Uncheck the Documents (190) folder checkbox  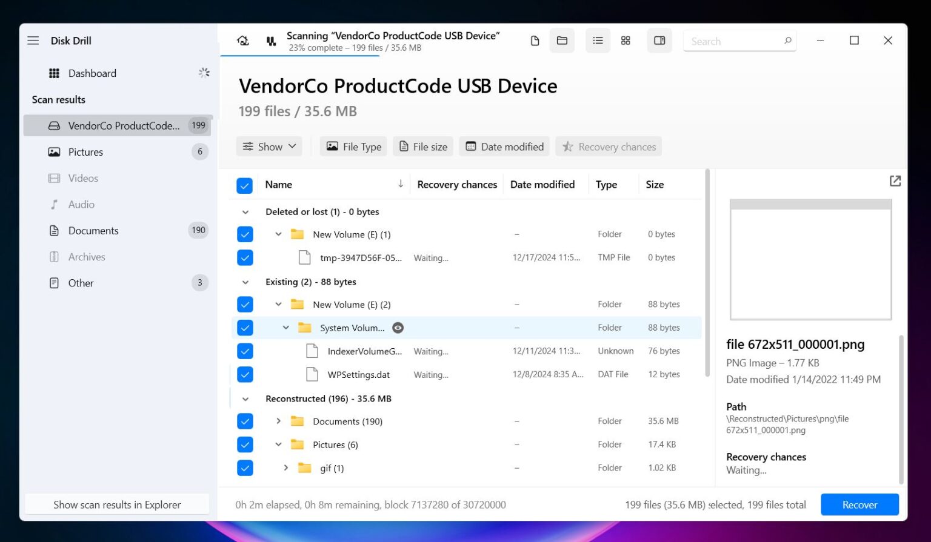[245, 421]
